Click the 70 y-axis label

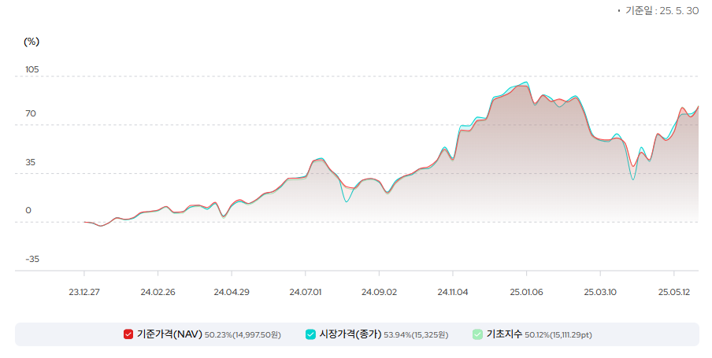tap(31, 113)
